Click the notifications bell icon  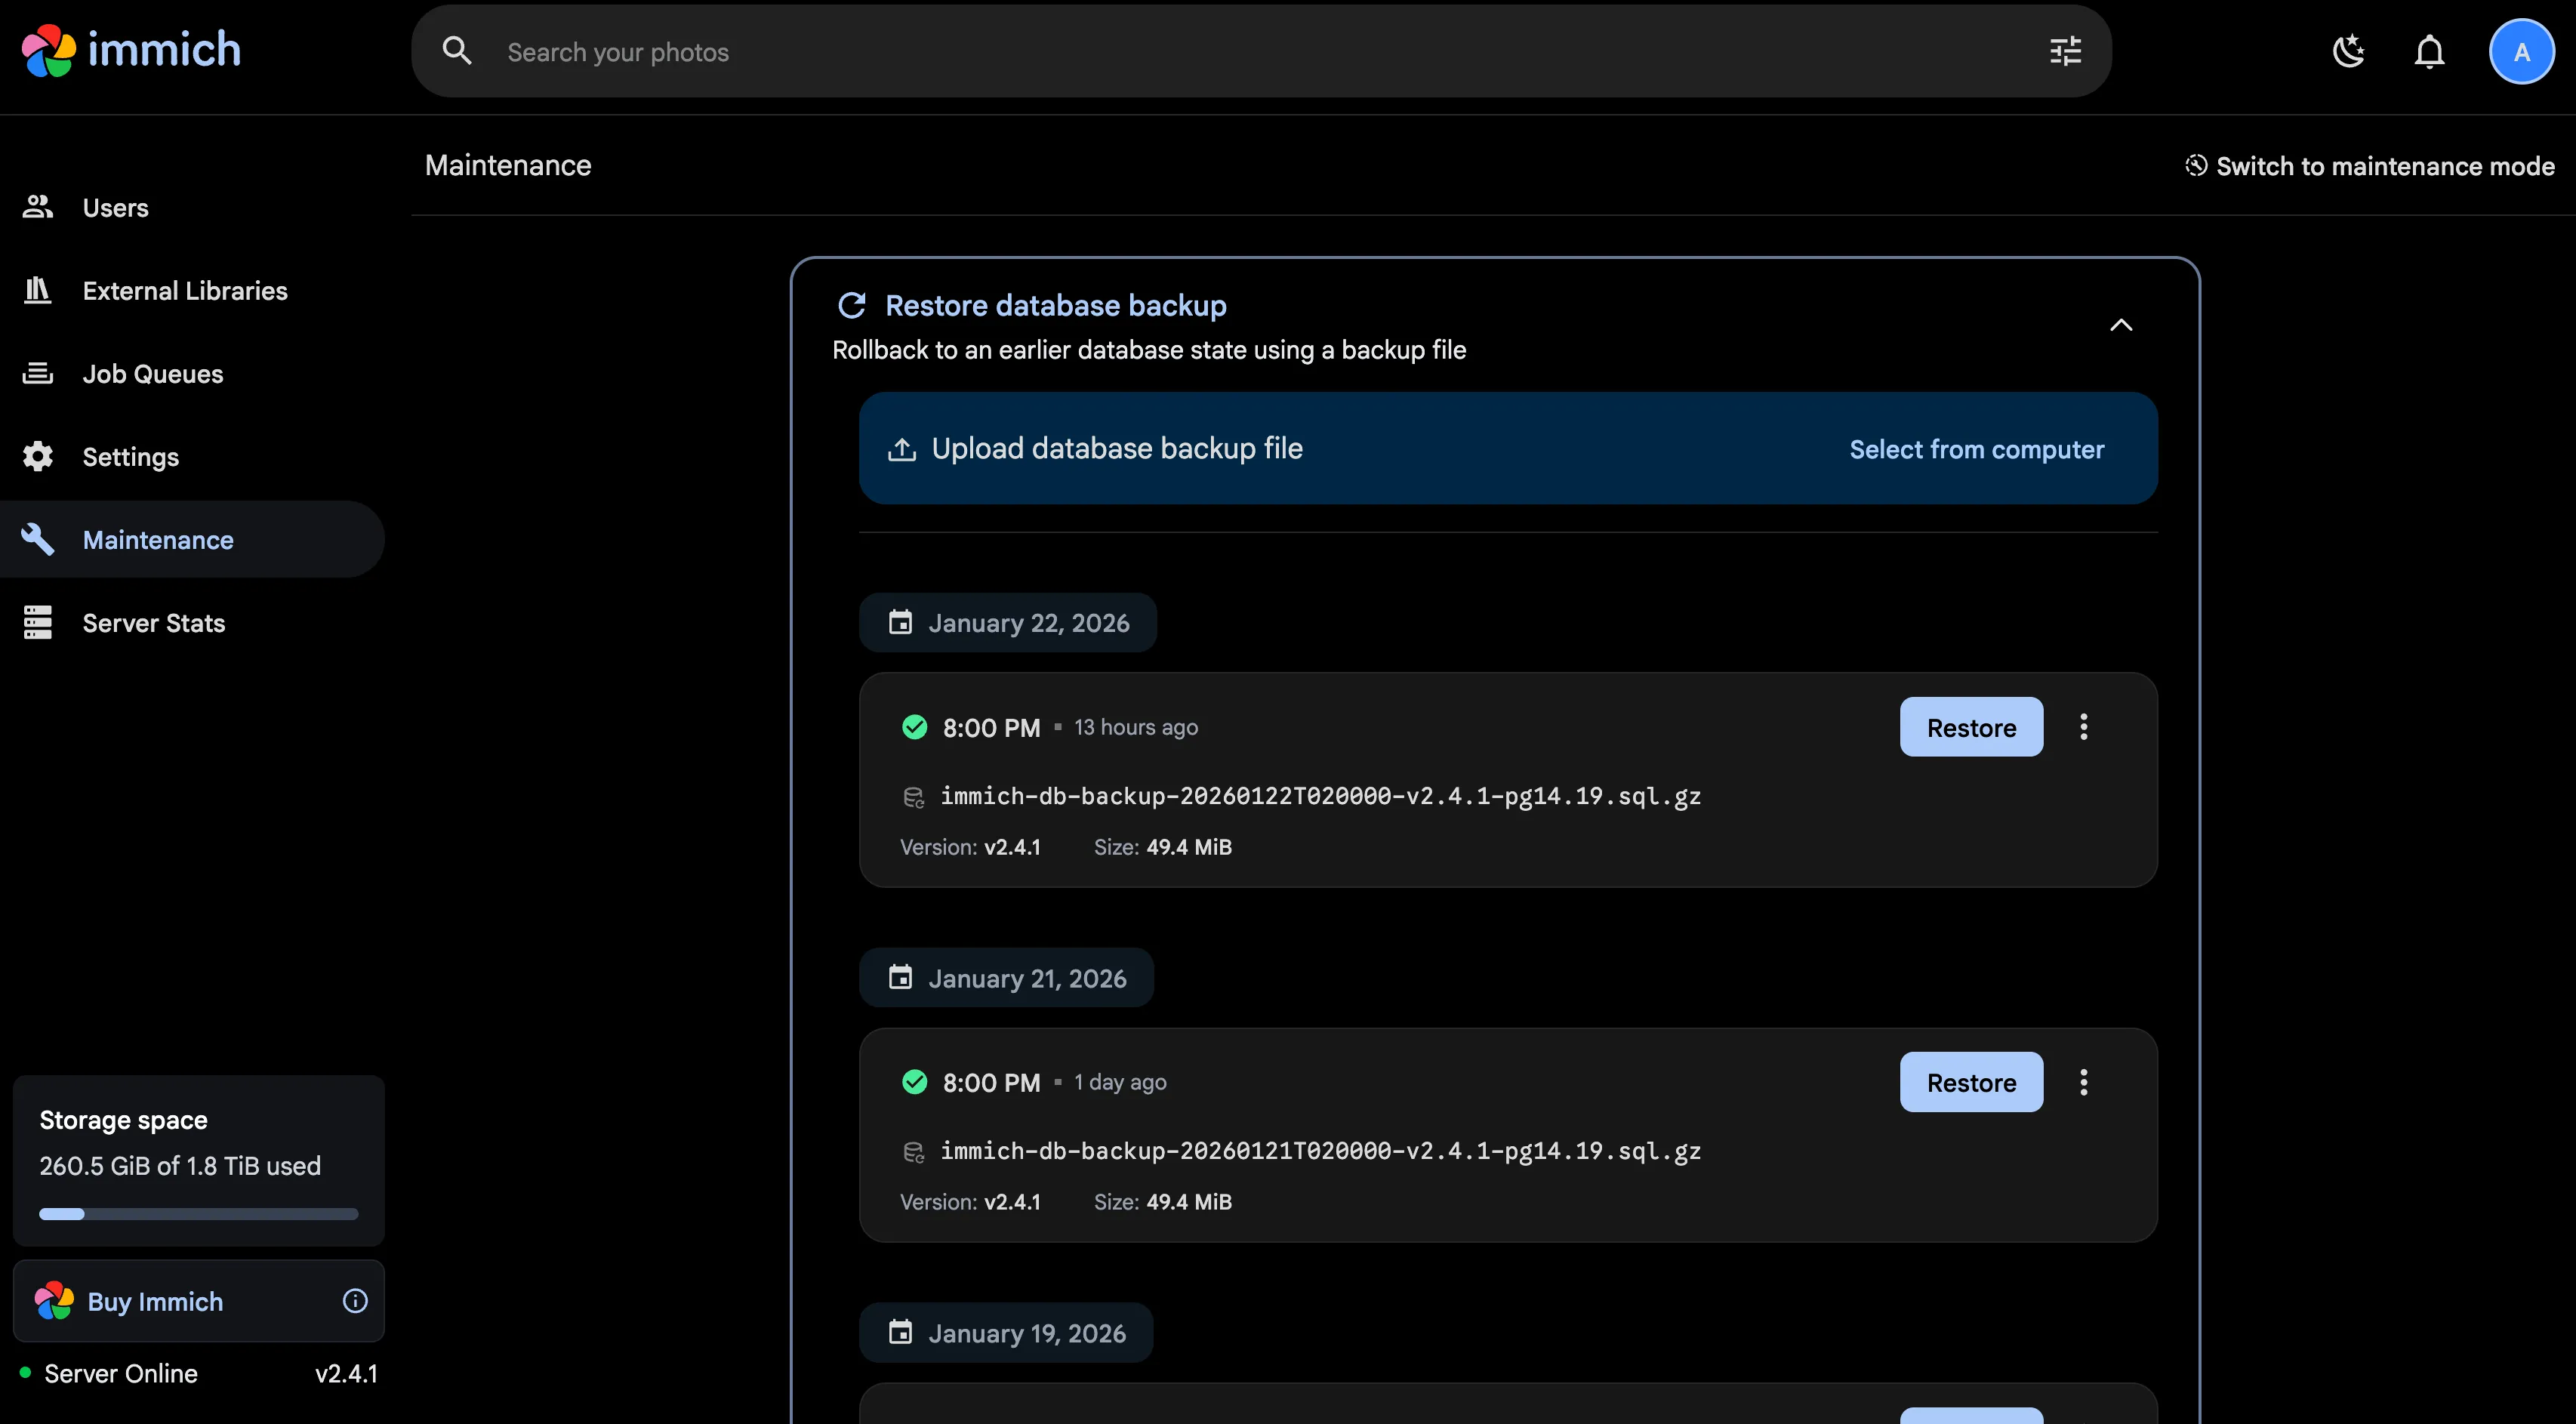pyautogui.click(x=2429, y=51)
